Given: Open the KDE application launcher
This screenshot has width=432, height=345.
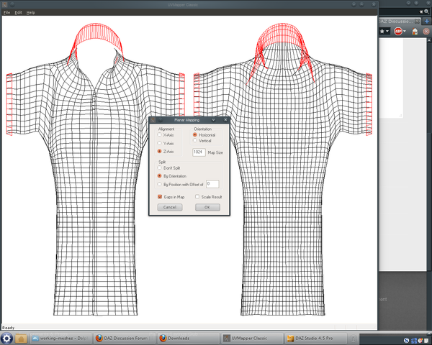Looking at the screenshot, I should pyautogui.click(x=6, y=338).
